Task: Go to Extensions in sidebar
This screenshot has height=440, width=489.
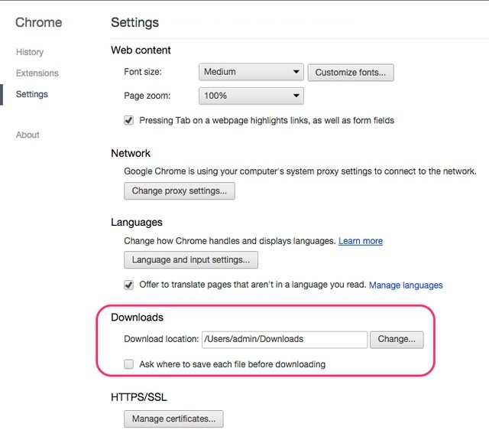Action: coord(37,73)
